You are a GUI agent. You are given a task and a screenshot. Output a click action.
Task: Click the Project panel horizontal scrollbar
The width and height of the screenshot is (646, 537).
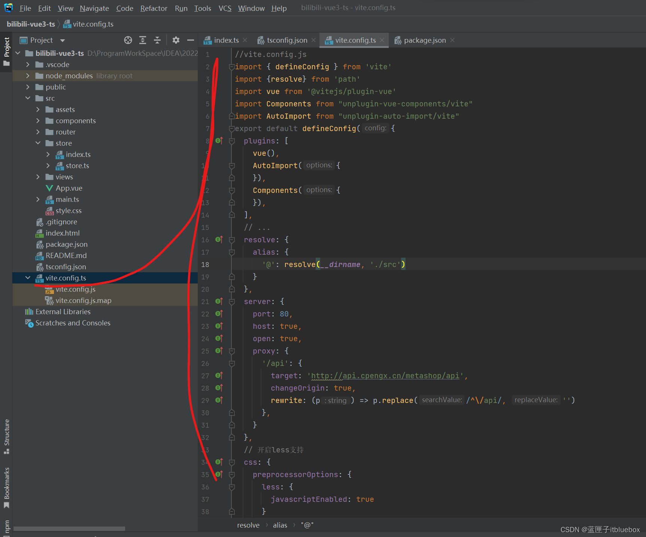click(x=69, y=529)
